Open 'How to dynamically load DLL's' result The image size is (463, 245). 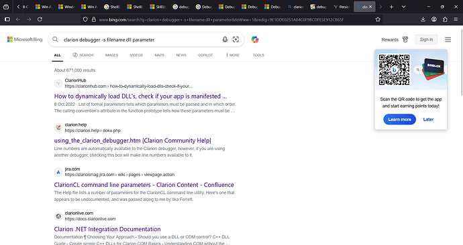tap(140, 96)
